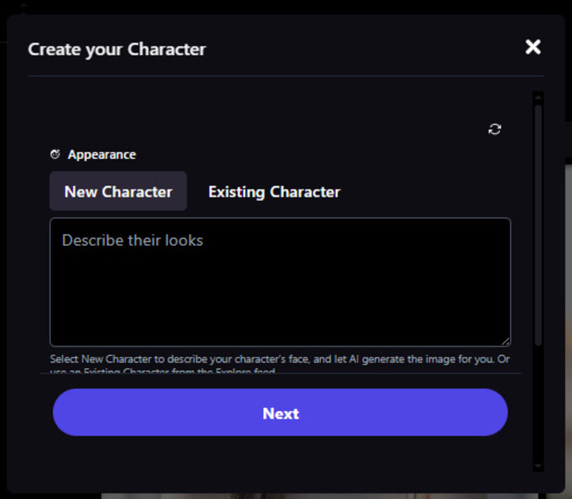Dismiss the dialog with the X icon
Viewport: 572px width, 499px height.
point(533,47)
